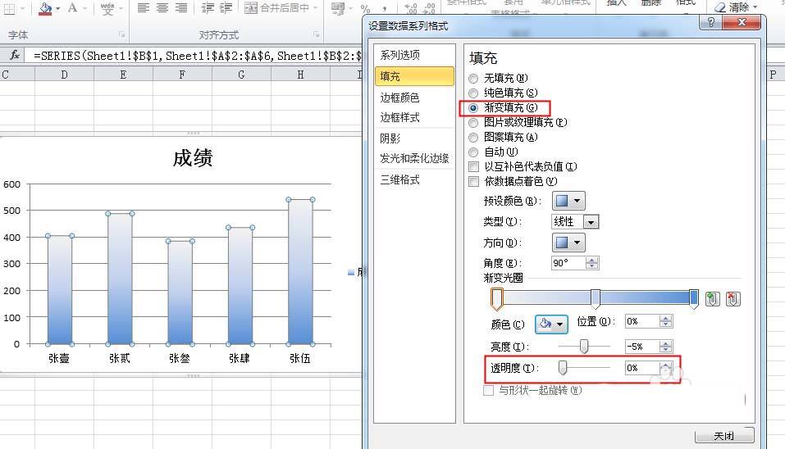Image resolution: width=785 pixels, height=449 pixels.
Task: Click the 关闭 button in the dialog
Action: (x=723, y=436)
